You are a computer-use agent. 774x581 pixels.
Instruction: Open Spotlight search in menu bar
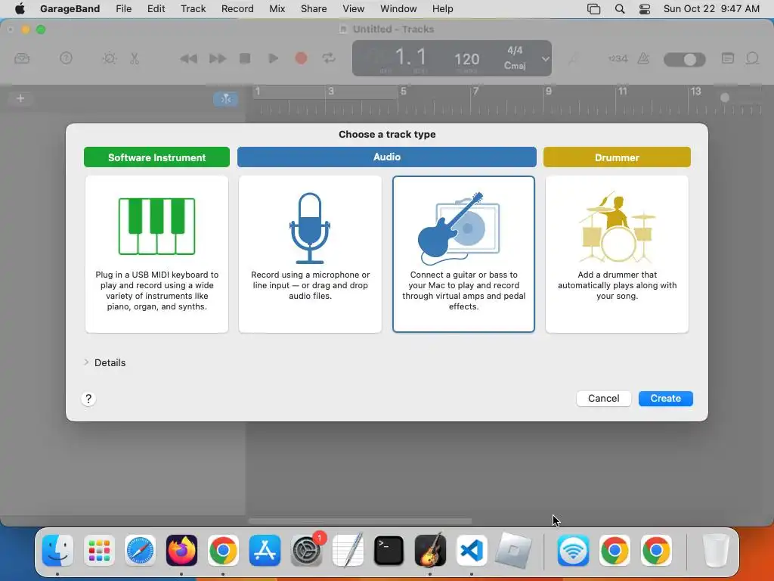(620, 9)
